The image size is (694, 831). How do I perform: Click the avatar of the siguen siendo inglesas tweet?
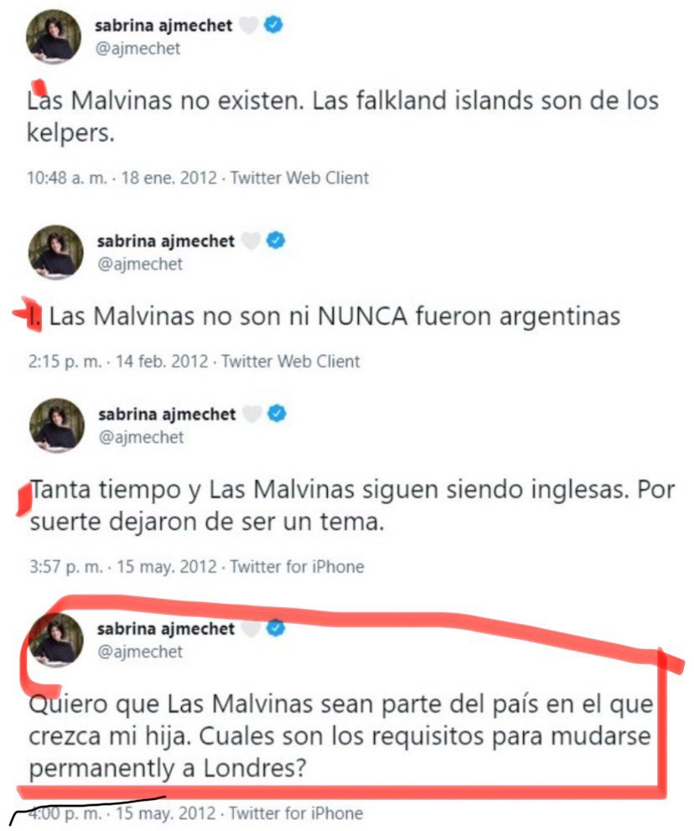tap(57, 425)
